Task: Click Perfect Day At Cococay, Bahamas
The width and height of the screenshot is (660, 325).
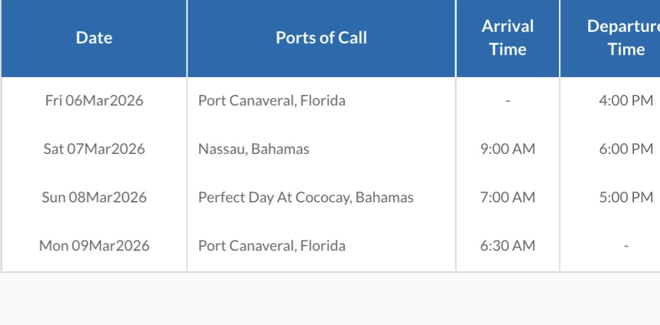Action: [x=306, y=197]
